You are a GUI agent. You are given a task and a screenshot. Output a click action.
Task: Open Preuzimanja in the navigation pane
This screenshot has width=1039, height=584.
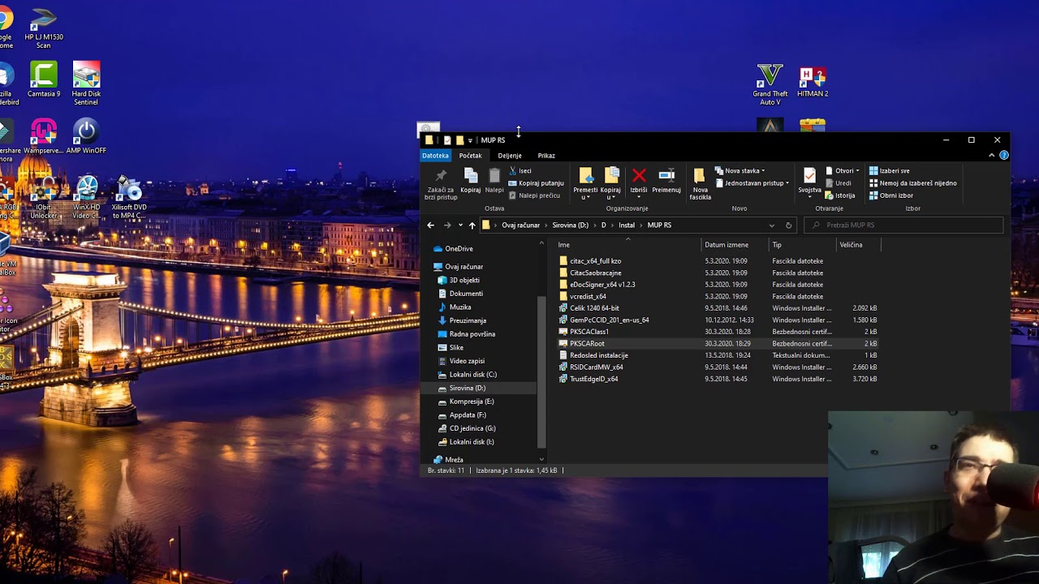pyautogui.click(x=468, y=320)
